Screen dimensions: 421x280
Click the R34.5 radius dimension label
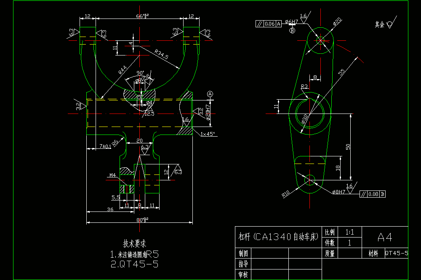[x=162, y=55]
